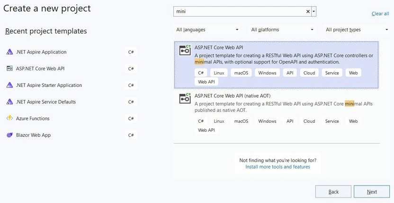Image resolution: width=394 pixels, height=203 pixels.
Task: Click the Windows tag on ASP.NET Core Web API
Action: (x=267, y=73)
